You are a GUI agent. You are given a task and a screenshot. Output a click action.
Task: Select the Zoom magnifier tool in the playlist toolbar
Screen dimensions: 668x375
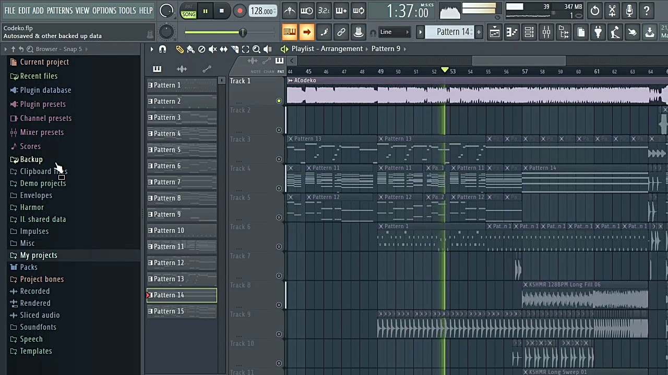[256, 49]
